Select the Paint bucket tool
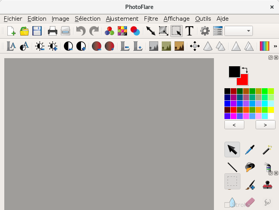 point(250,167)
